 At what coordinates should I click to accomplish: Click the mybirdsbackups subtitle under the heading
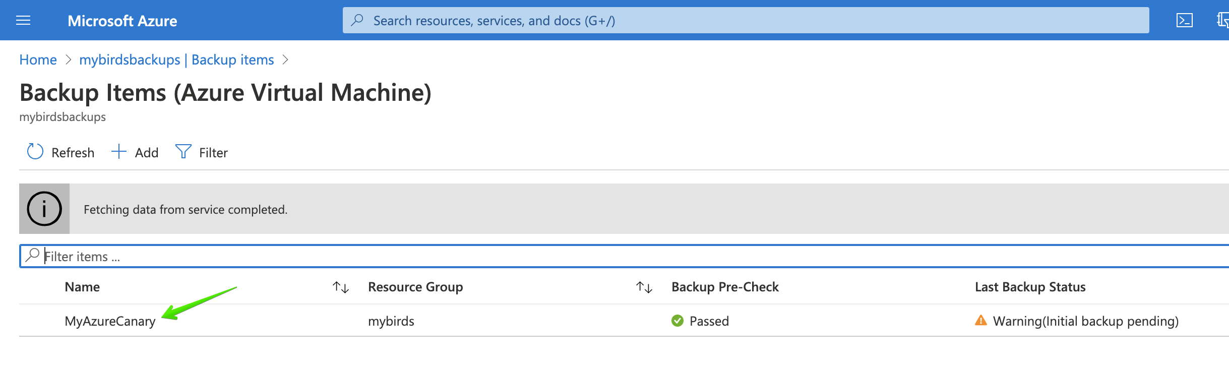(63, 117)
